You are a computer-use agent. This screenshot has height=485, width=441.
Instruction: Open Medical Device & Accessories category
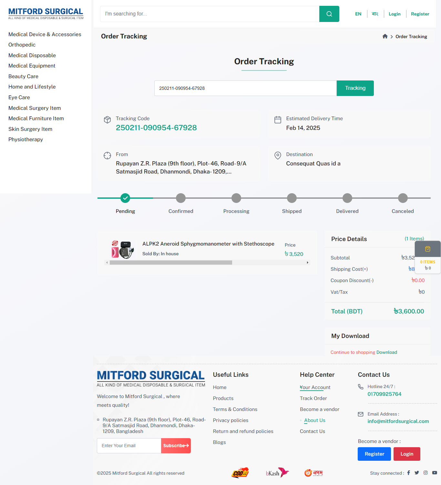45,34
